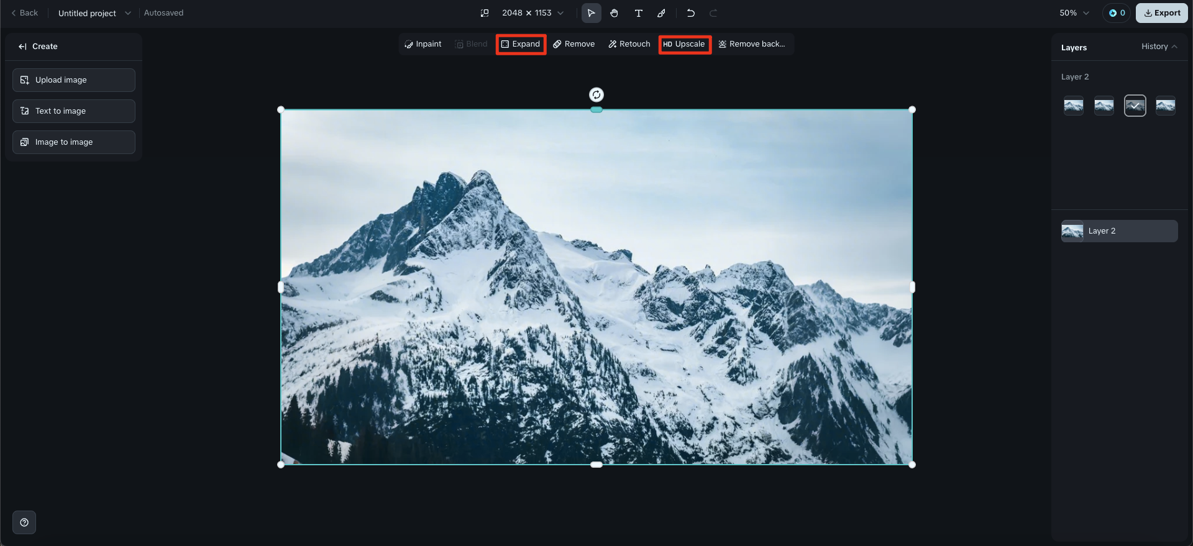Collapse the Create panel
The width and height of the screenshot is (1193, 546).
(22, 47)
